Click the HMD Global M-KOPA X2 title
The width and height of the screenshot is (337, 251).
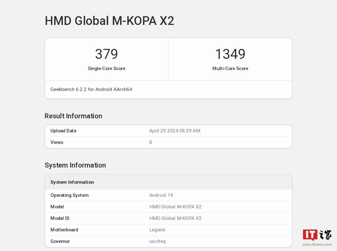pos(110,21)
